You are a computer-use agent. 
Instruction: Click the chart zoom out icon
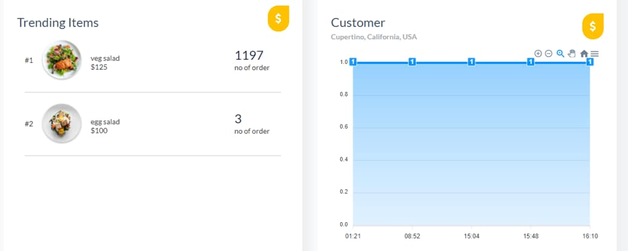tap(548, 54)
